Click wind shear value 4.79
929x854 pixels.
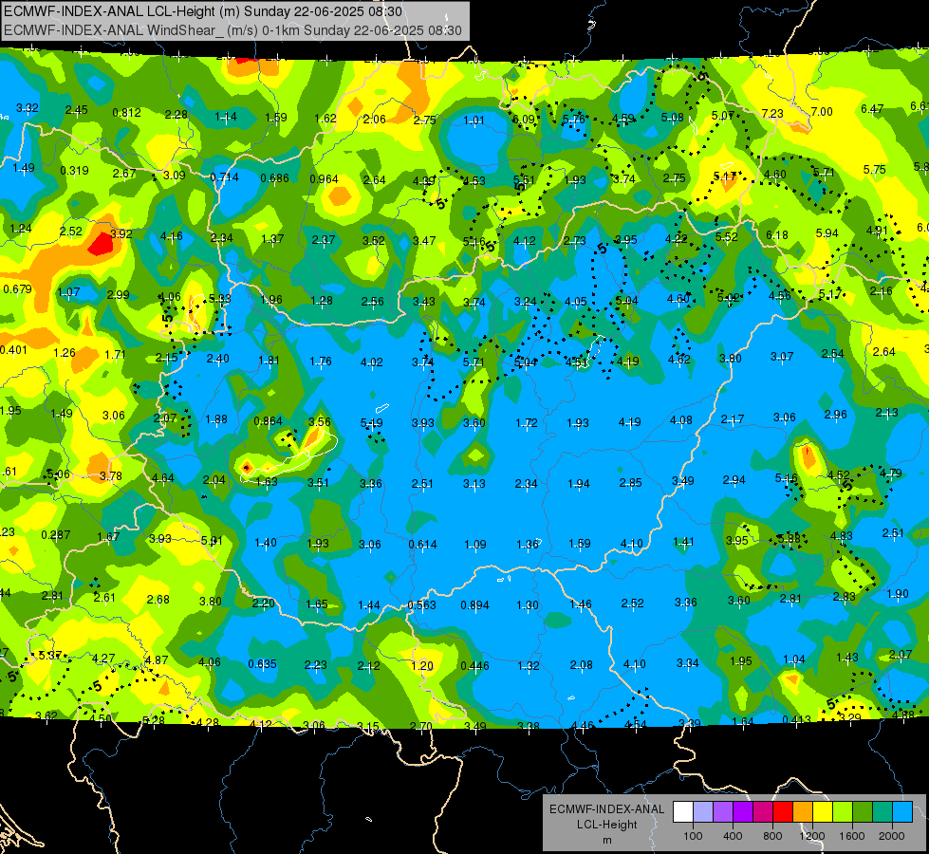pos(890,473)
